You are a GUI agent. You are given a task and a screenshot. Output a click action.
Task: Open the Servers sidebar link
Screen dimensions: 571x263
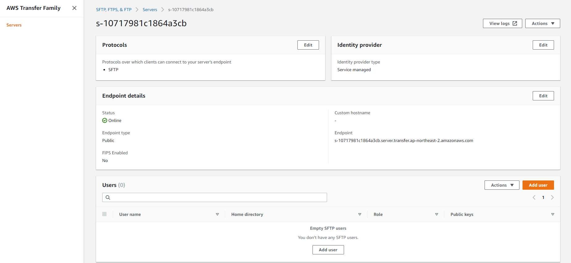14,25
